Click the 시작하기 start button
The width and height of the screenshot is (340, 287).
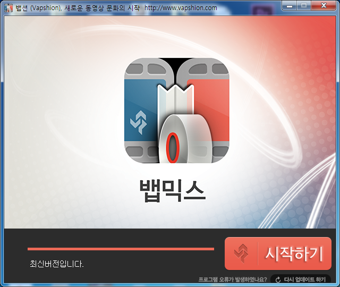point(278,254)
